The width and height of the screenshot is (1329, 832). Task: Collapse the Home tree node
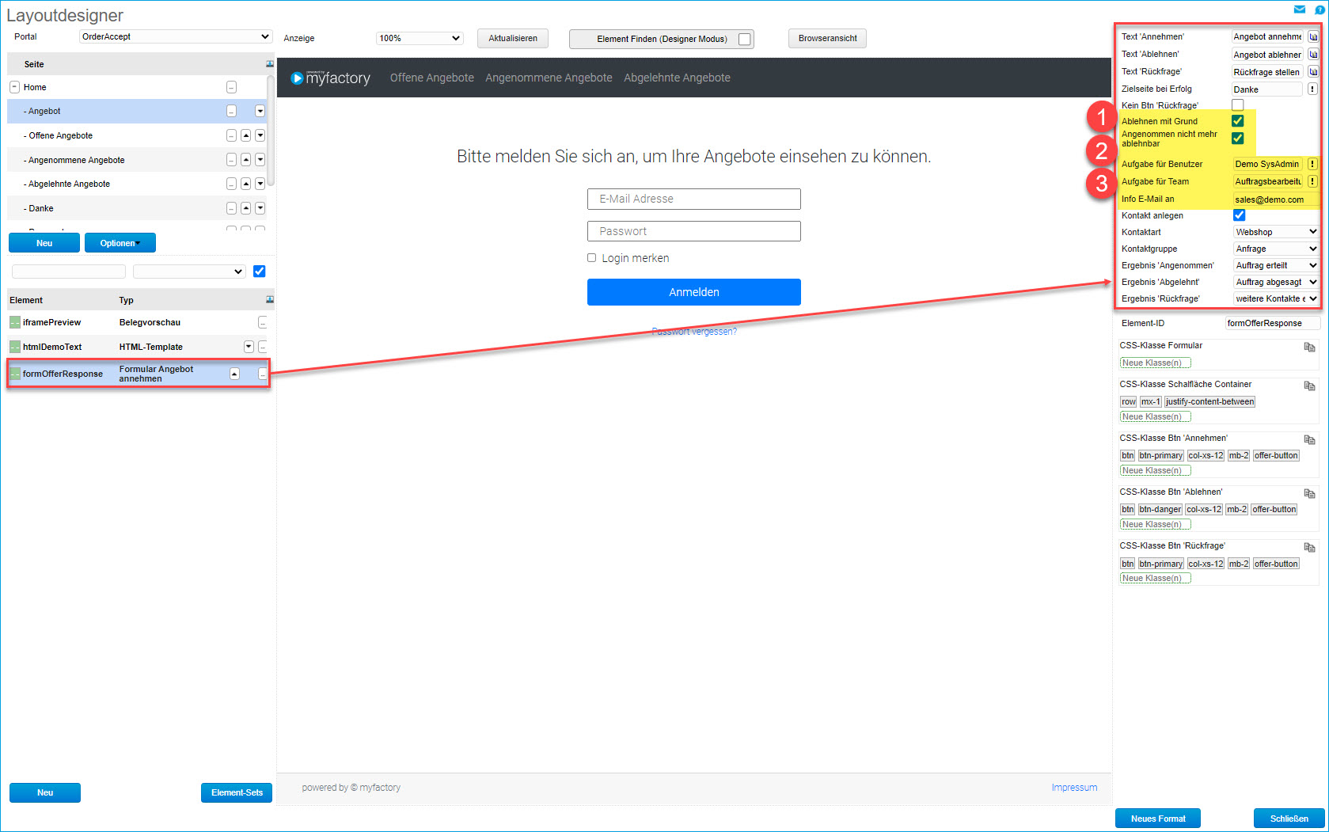tap(14, 87)
